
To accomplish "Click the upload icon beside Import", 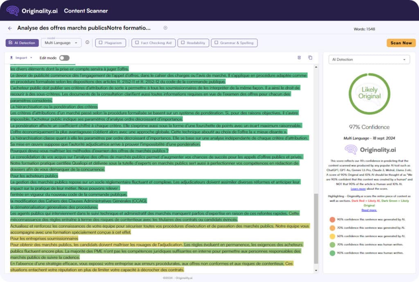I will tap(11, 58).
